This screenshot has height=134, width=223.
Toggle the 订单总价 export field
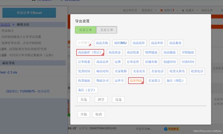[133, 62]
